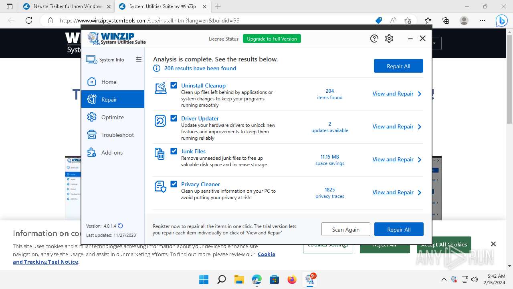
Task: Open View and Repair for Driver Updater
Action: pos(393,126)
